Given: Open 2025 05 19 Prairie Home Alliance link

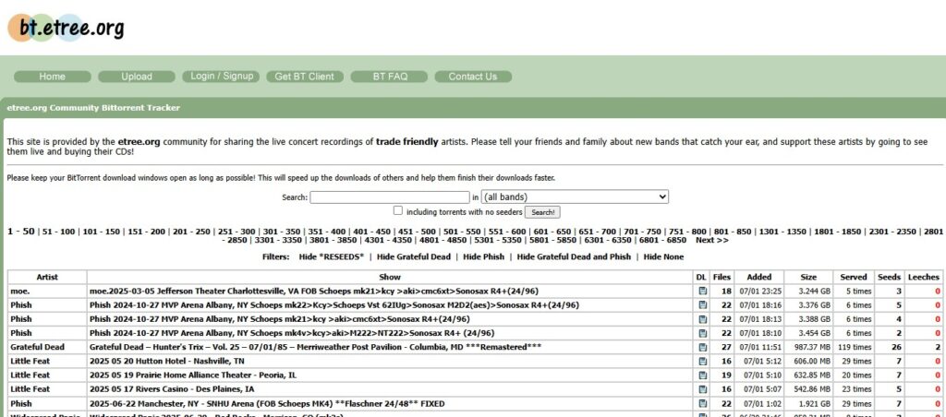Looking at the screenshot, I should click(193, 375).
